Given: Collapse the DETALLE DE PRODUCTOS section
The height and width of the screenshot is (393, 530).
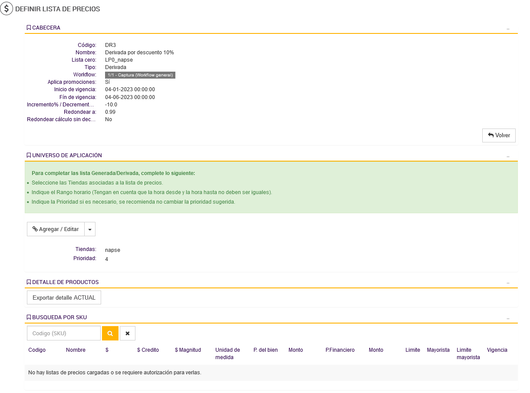Looking at the screenshot, I should click(x=508, y=283).
